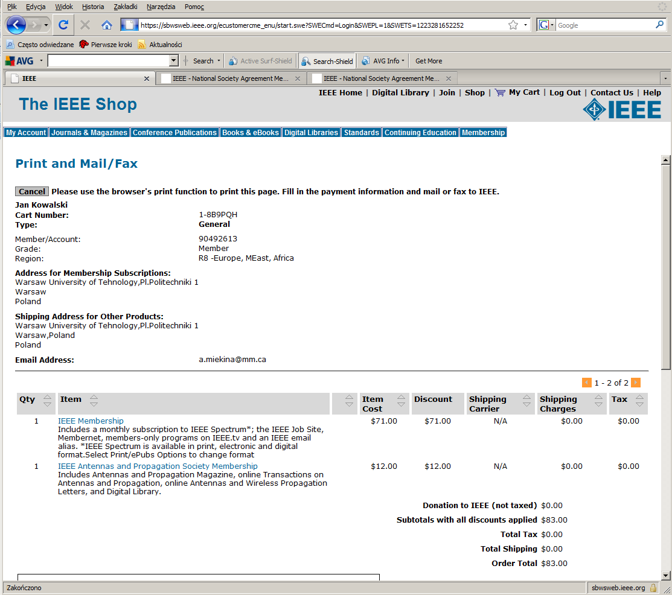
Task: Open the Membership navigation tab
Action: tap(483, 132)
